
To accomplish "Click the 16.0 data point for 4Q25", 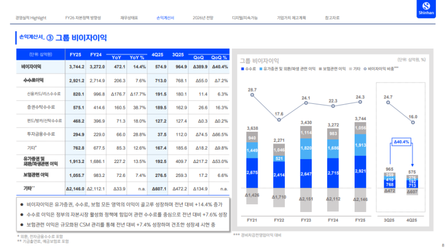I will [x=413, y=122].
